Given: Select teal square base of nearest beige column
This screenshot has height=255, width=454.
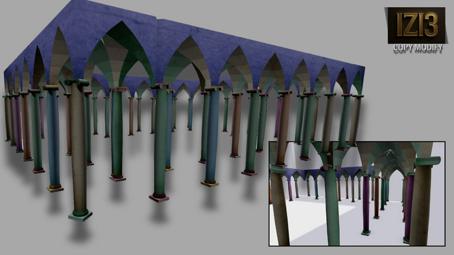Looking at the screenshot, I should (x=80, y=216).
